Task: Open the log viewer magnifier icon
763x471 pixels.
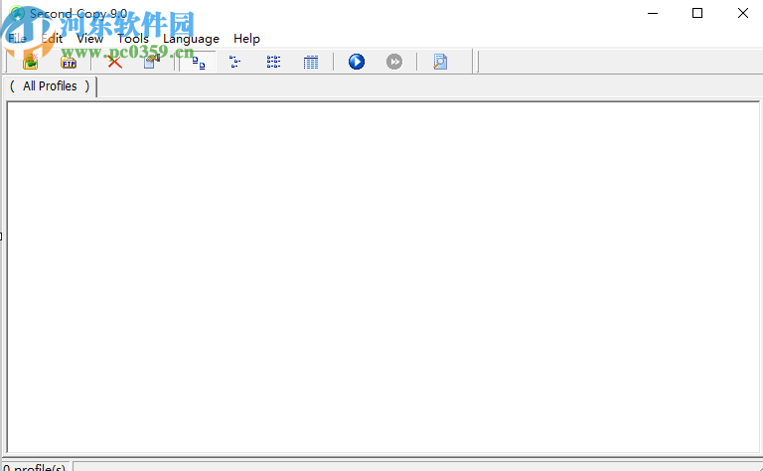Action: point(440,62)
